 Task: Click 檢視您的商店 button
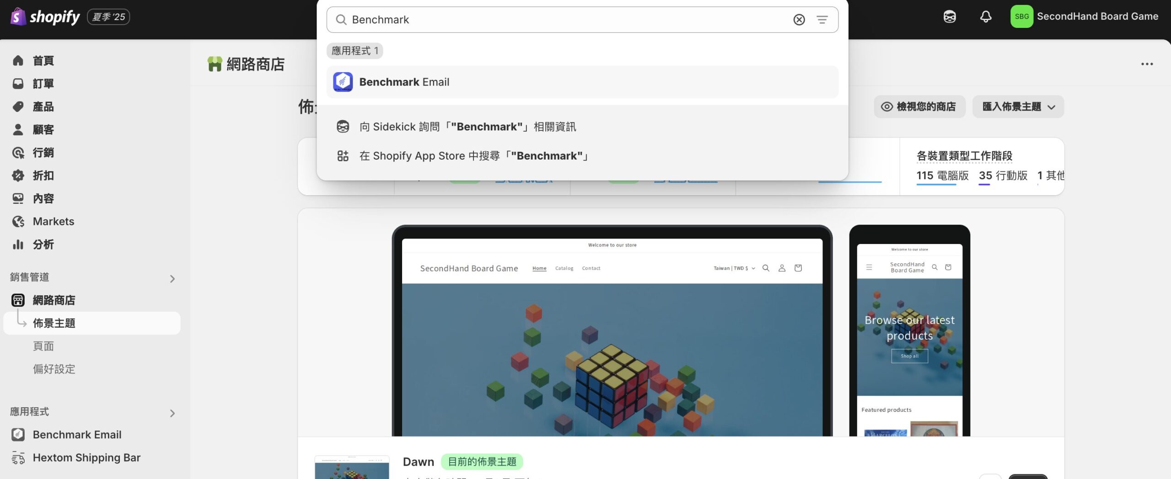tap(919, 106)
